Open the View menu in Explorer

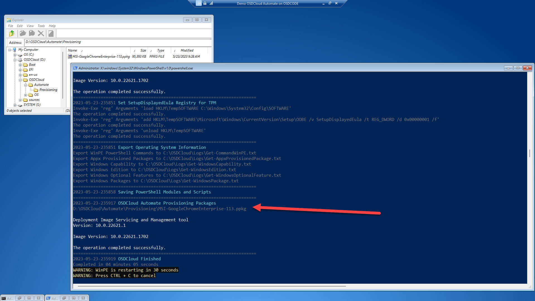click(30, 26)
